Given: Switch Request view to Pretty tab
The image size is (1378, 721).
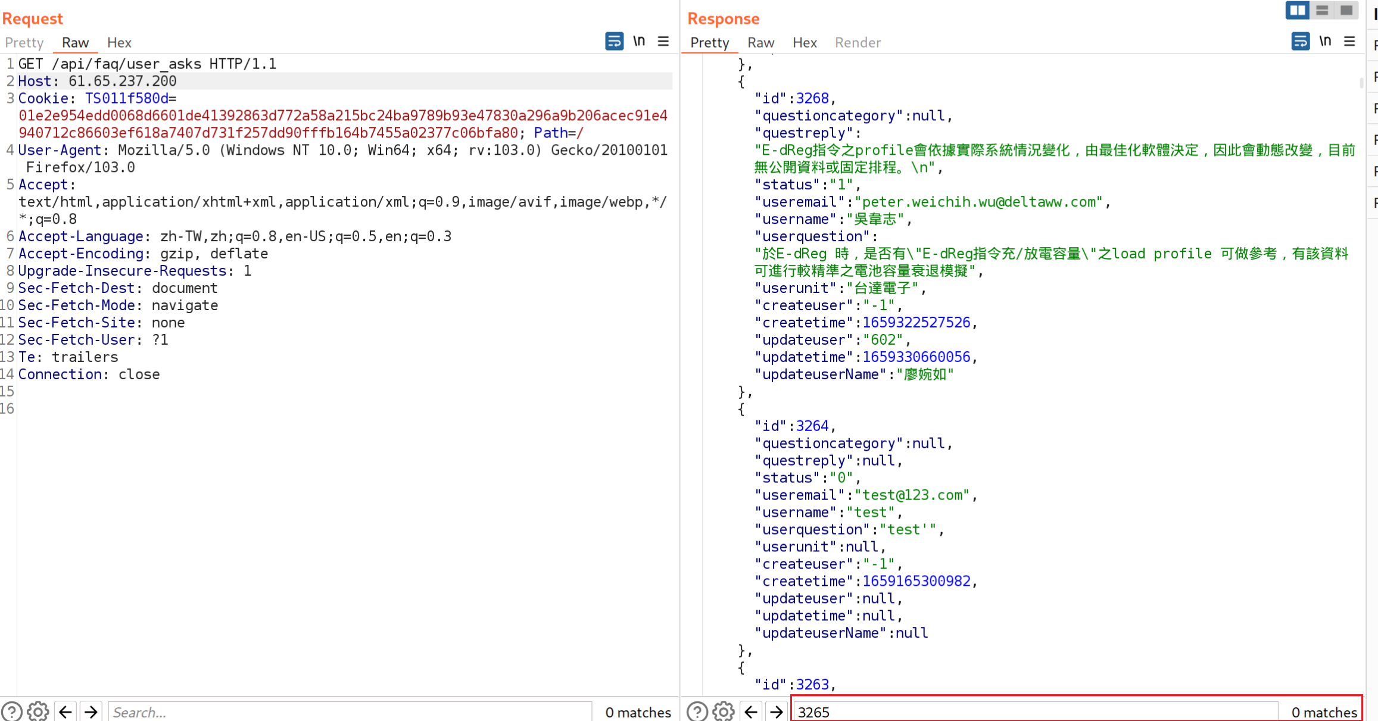Looking at the screenshot, I should 24,42.
